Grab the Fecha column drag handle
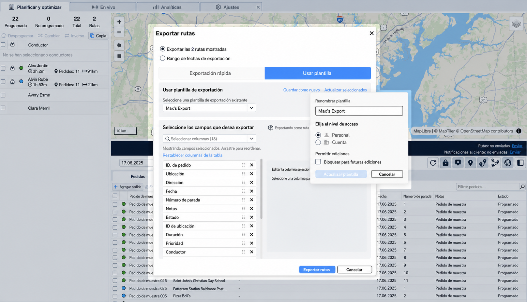 tap(243, 191)
